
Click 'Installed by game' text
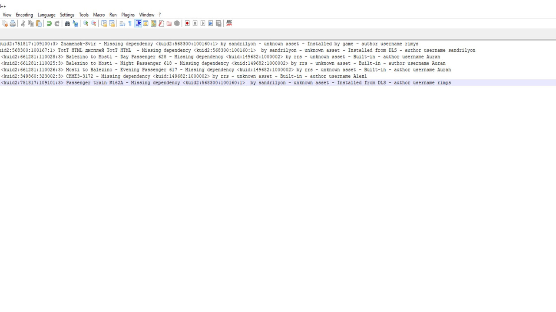331,44
